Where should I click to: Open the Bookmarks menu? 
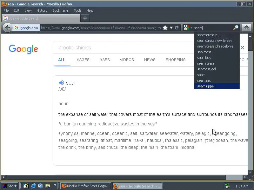click(61, 10)
